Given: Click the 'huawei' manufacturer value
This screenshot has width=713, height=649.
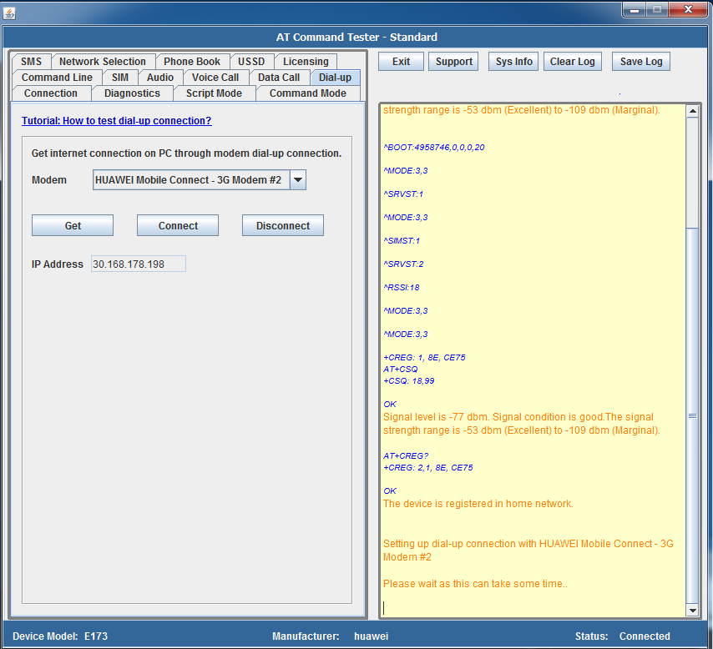Looking at the screenshot, I should click(x=371, y=636).
